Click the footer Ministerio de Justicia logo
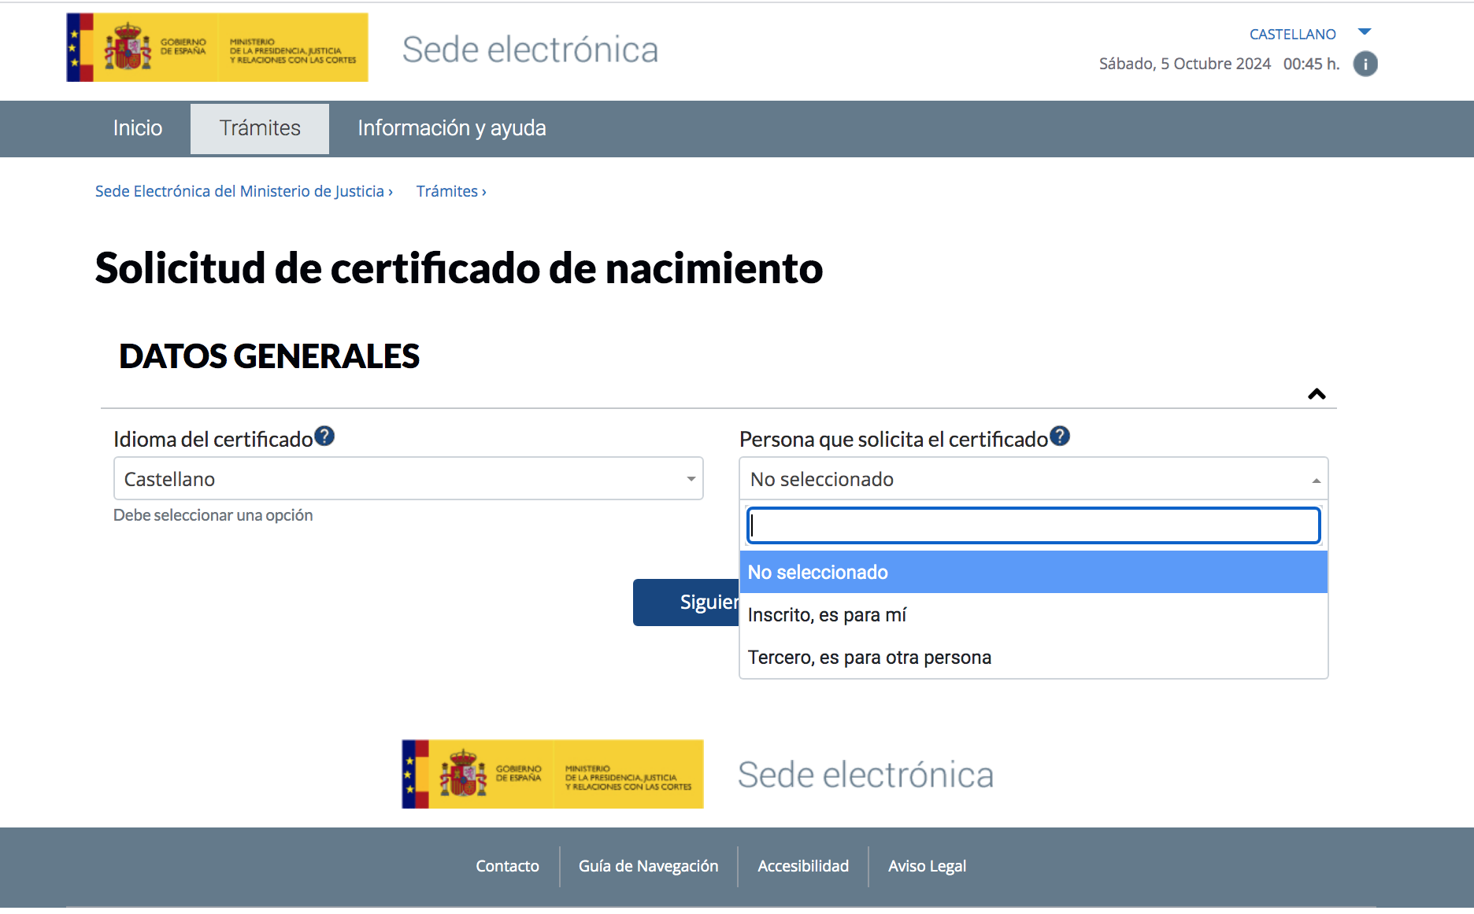This screenshot has height=914, width=1474. coord(551,774)
